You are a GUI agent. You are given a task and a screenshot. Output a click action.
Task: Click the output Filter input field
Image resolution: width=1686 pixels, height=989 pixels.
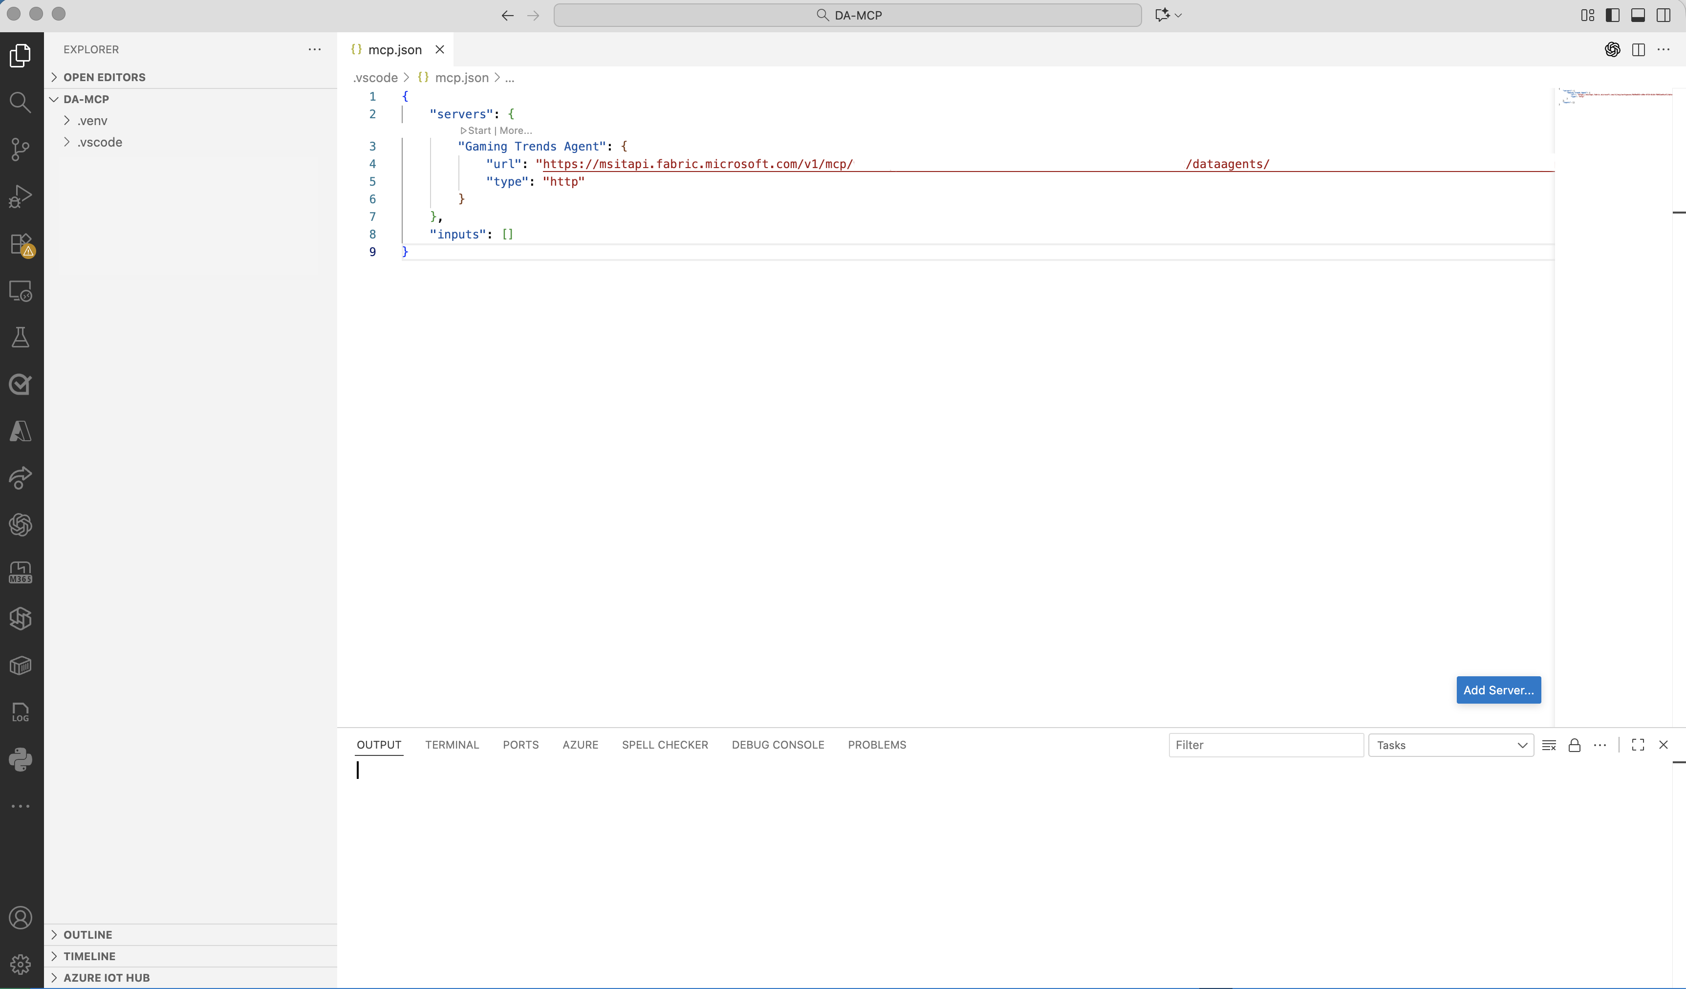point(1265,746)
